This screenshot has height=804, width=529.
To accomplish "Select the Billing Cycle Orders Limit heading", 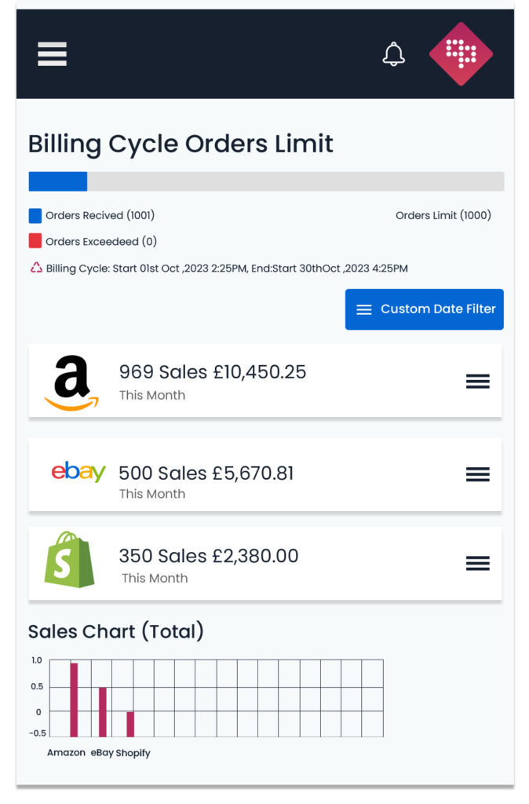I will 180,144.
